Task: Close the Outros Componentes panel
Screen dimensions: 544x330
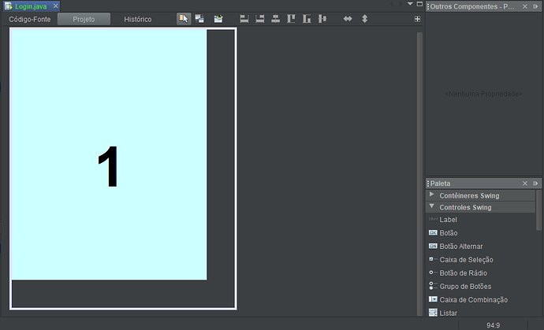Action: coord(525,6)
